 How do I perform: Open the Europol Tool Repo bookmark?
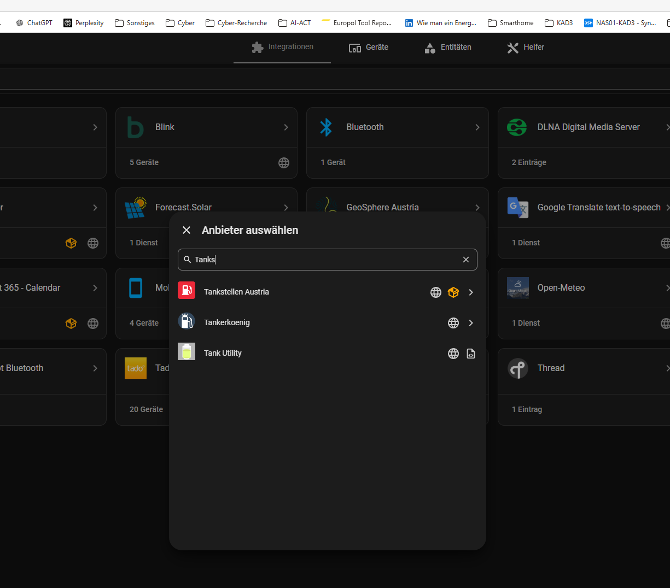pos(357,23)
